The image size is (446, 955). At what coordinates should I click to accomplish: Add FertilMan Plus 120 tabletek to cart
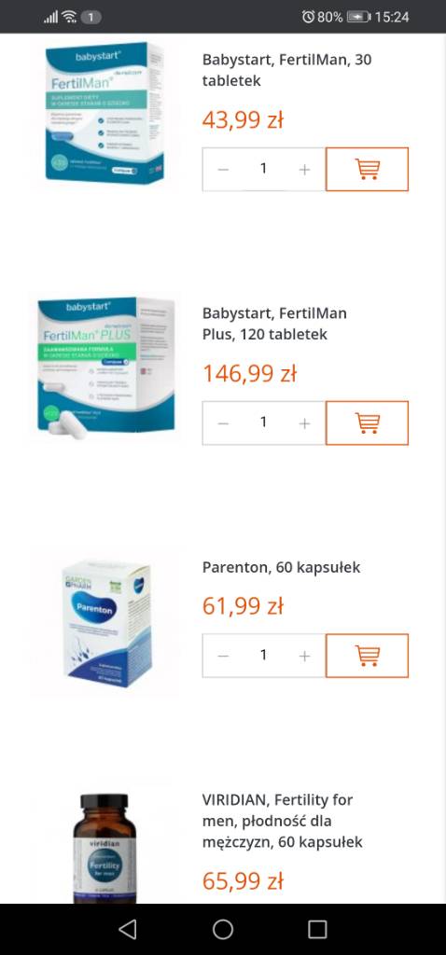(x=367, y=422)
